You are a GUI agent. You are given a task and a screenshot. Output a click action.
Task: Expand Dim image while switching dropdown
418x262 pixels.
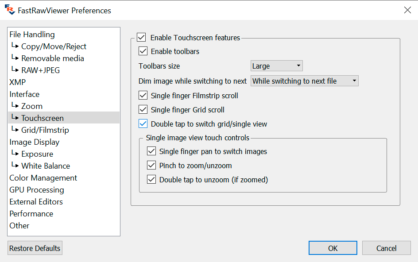304,81
